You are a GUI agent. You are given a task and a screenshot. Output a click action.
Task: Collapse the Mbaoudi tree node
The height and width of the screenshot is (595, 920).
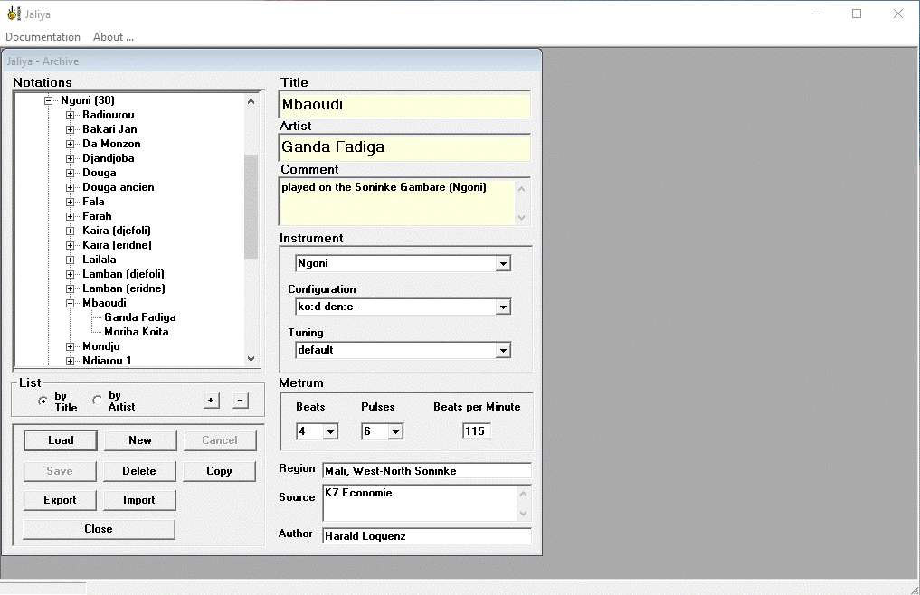tap(70, 303)
